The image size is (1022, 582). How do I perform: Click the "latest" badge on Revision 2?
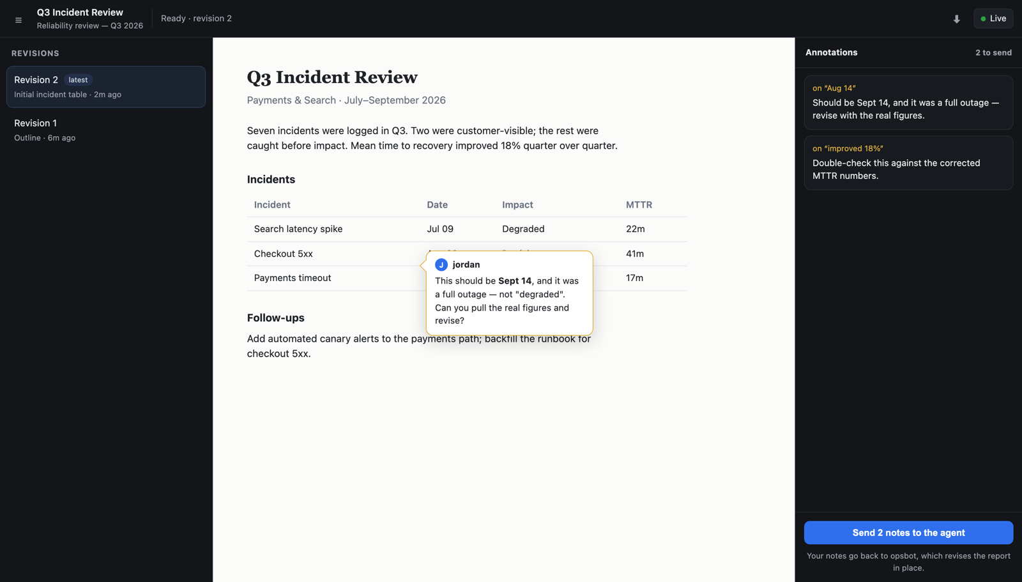78,80
